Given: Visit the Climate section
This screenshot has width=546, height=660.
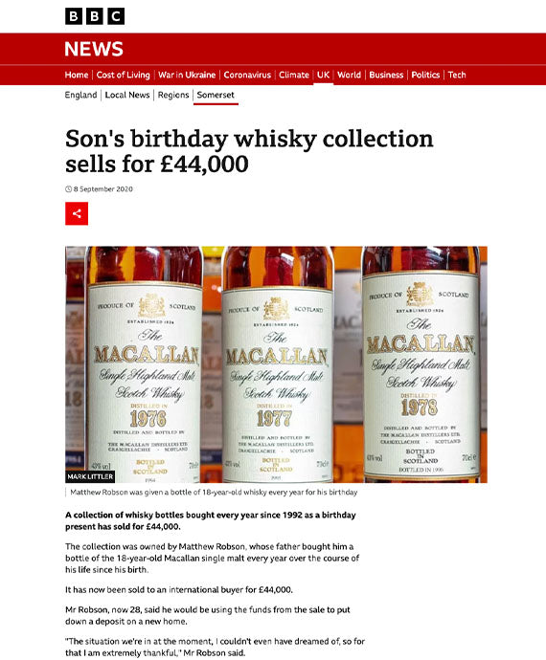Looking at the screenshot, I should click(294, 75).
